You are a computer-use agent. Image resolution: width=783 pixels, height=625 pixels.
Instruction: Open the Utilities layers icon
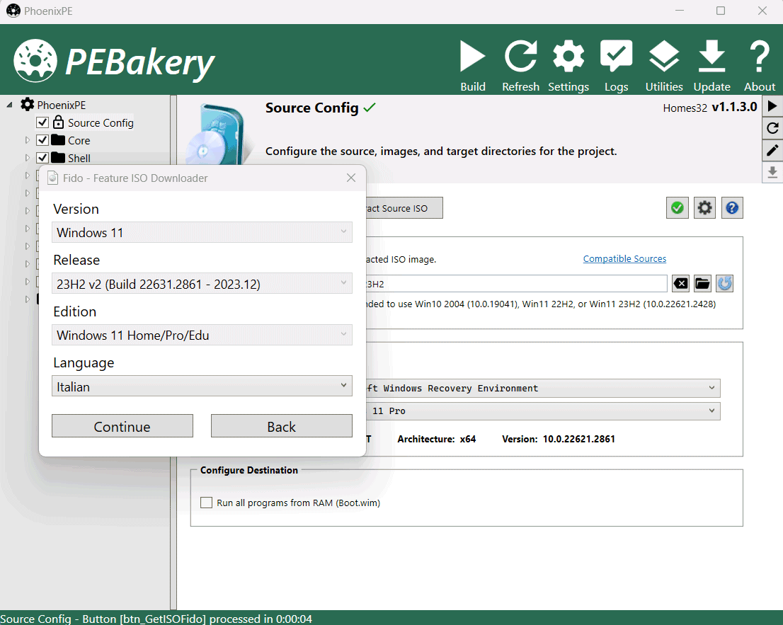click(x=663, y=56)
